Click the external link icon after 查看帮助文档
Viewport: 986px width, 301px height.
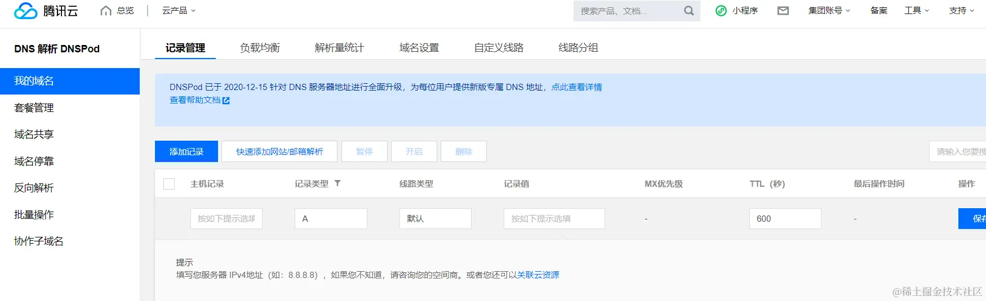(226, 101)
